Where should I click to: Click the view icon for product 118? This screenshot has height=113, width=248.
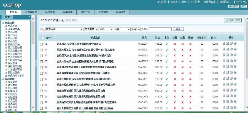coord(224,43)
